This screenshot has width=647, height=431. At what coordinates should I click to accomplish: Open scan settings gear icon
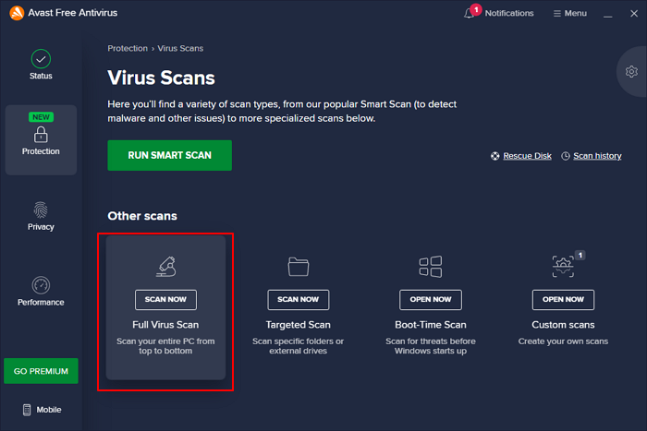tap(631, 72)
